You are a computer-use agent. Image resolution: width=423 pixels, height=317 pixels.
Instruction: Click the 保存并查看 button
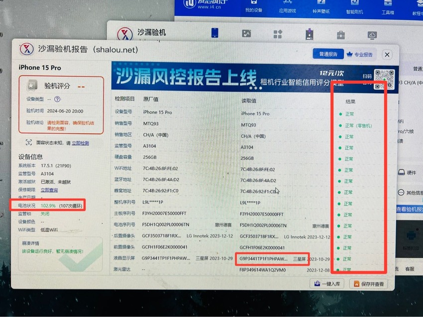(x=369, y=284)
